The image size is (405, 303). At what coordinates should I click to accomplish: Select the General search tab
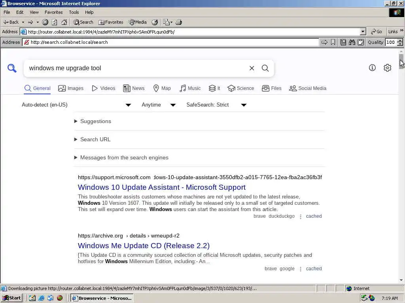click(x=38, y=88)
